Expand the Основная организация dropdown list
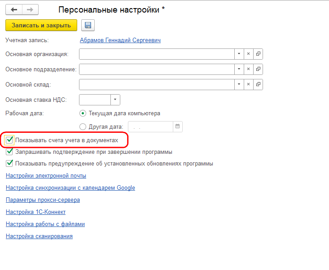Image resolution: width=329 pixels, height=270 pixels. [239, 54]
